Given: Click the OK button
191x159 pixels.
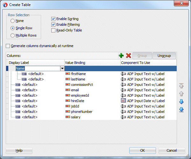Looking at the screenshot, I should 143,150.
